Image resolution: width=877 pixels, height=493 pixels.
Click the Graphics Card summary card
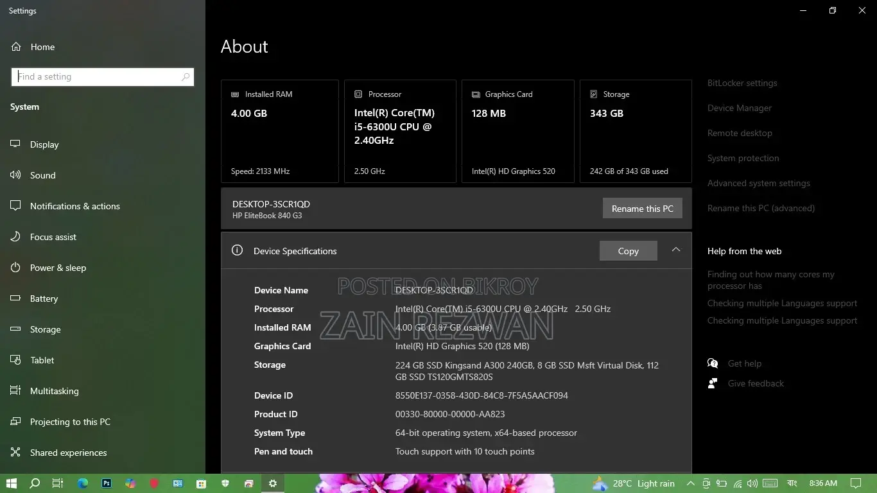pyautogui.click(x=517, y=131)
